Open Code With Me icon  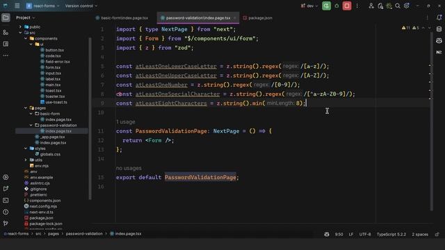point(371,6)
